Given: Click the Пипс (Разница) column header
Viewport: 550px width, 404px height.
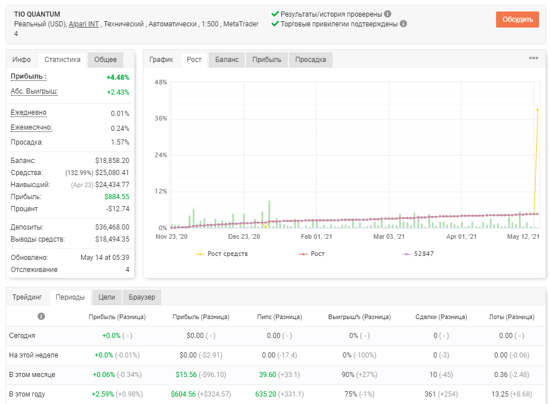Looking at the screenshot, I should click(x=279, y=317).
